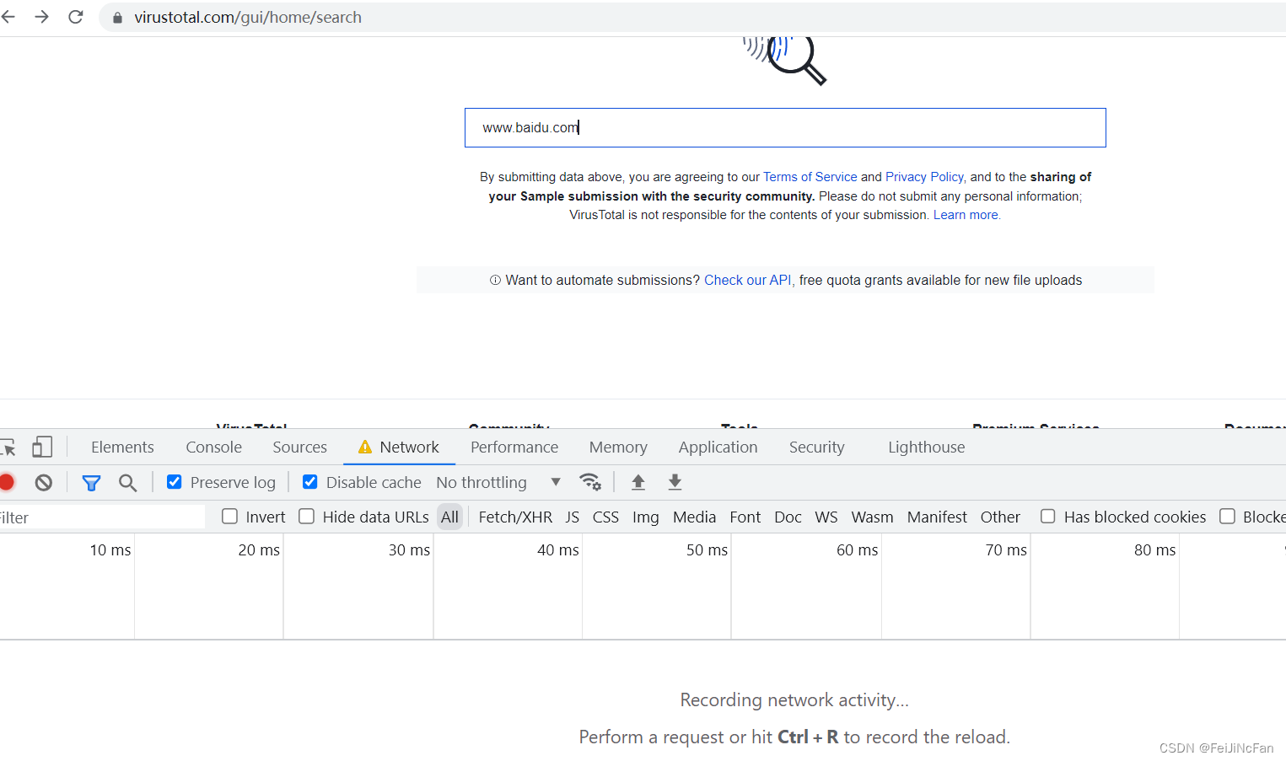Click the 80 ms timeline marker
This screenshot has height=761, width=1286.
[1154, 549]
